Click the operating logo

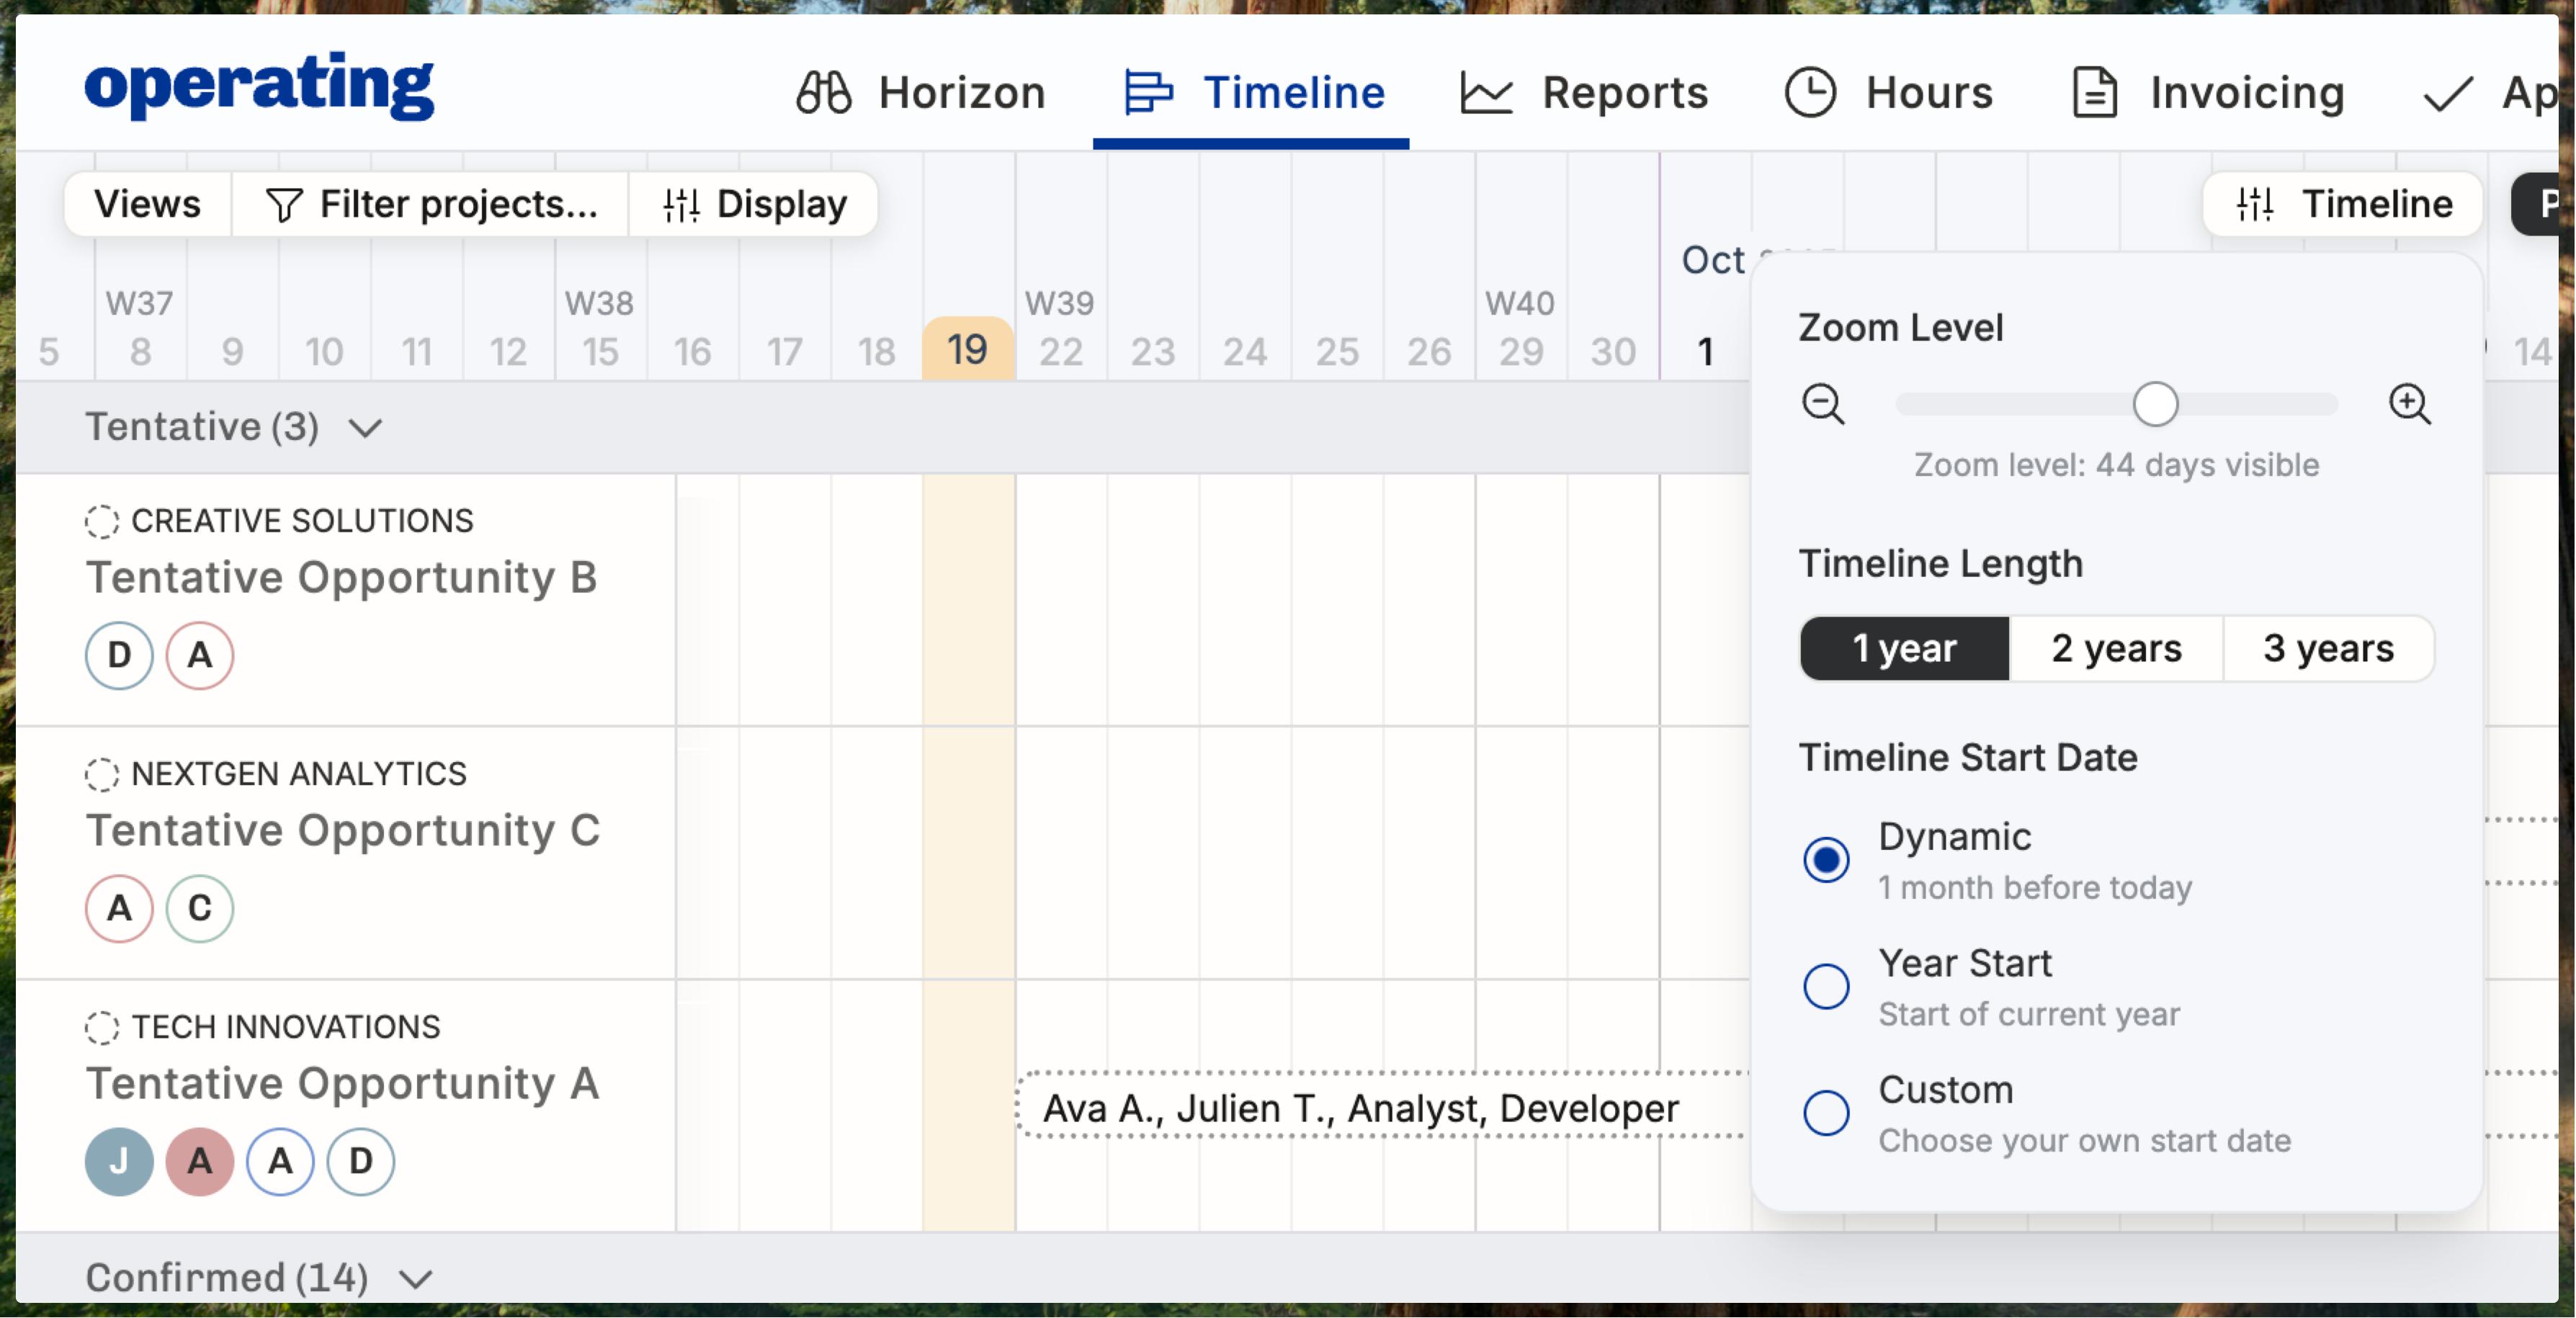click(259, 87)
